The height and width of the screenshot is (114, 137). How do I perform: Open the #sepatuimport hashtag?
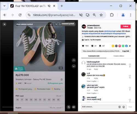pyautogui.click(x=107, y=33)
